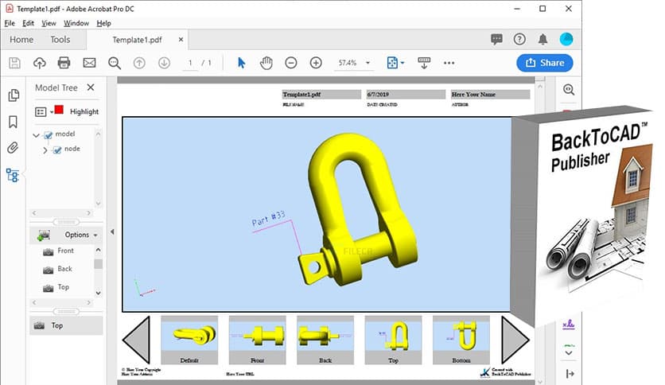
Task: Click next views right triangle
Action: coord(515,340)
